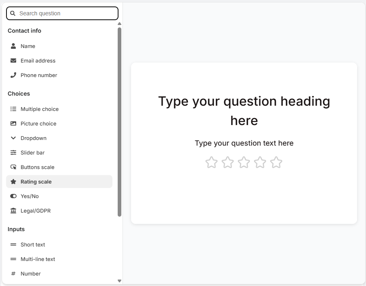Collapse the Inputs section
The image size is (366, 286).
[x=16, y=229]
